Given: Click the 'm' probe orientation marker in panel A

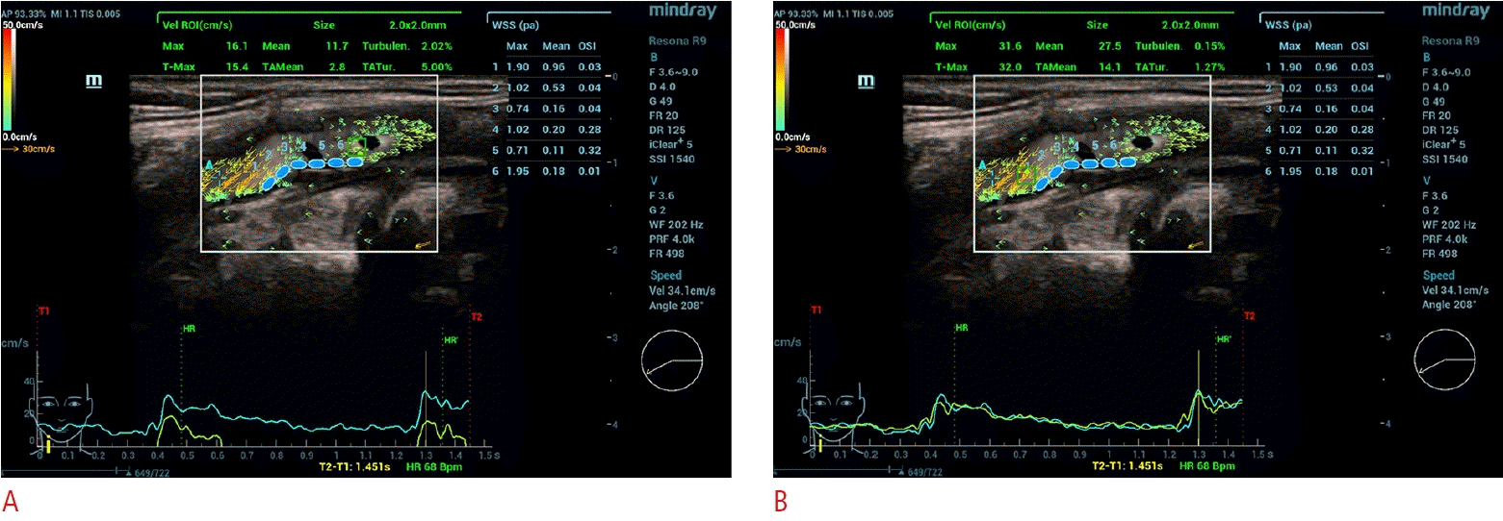Looking at the screenshot, I should (x=94, y=81).
